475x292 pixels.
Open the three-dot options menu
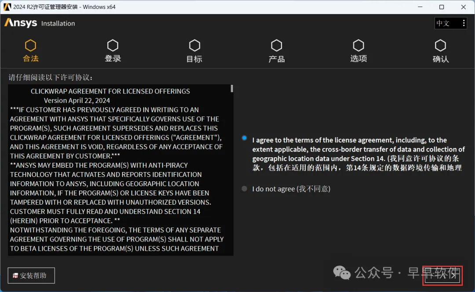464,23
